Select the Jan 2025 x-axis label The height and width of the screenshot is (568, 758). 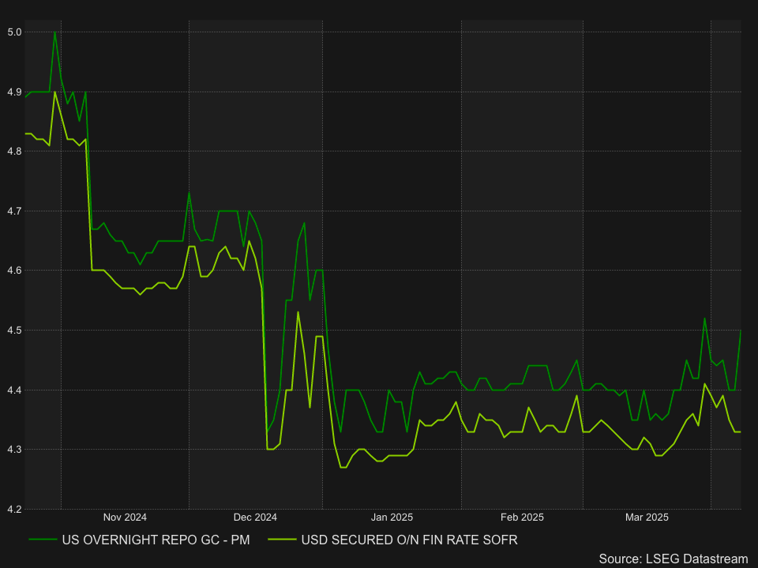[392, 518]
